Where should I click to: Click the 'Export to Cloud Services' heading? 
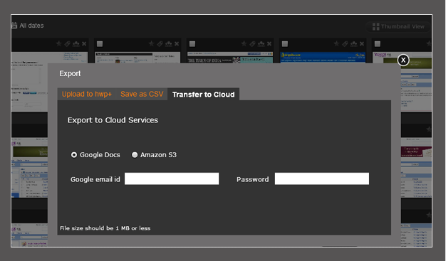[x=113, y=120]
